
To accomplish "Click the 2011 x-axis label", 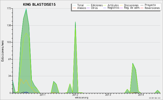I will pos(43,95).
